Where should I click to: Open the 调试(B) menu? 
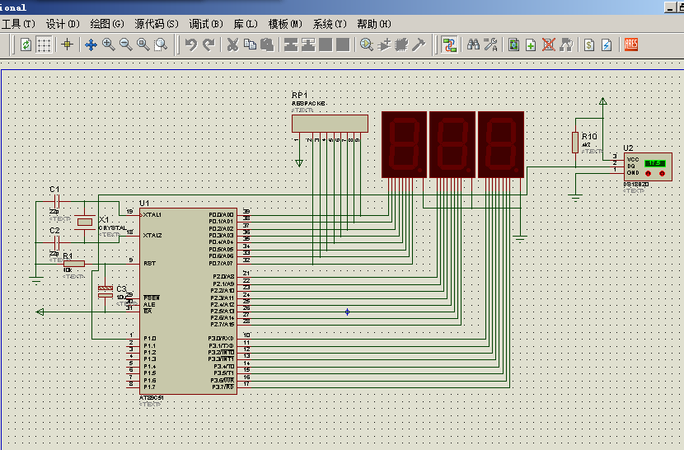point(206,24)
